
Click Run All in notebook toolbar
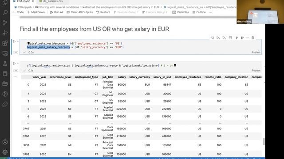coord(56,12)
